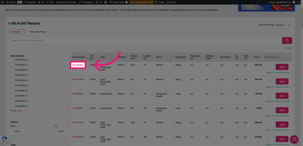Sort by Item Number column
Viewport: 303px width, 146px height.
(x=80, y=57)
